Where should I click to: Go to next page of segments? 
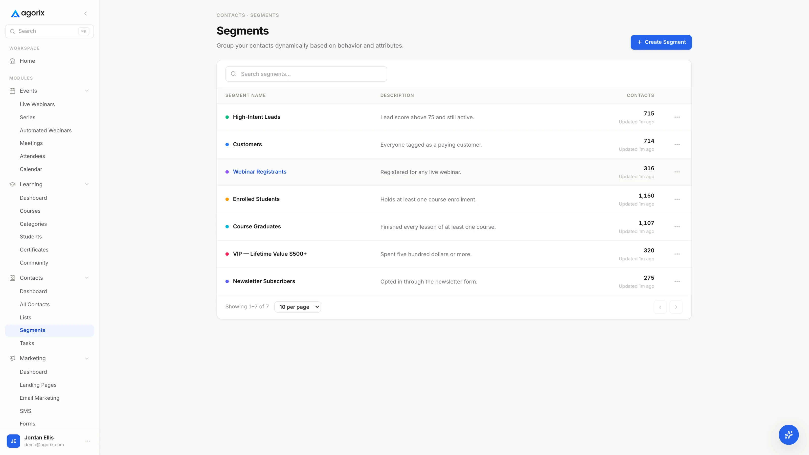(x=676, y=307)
